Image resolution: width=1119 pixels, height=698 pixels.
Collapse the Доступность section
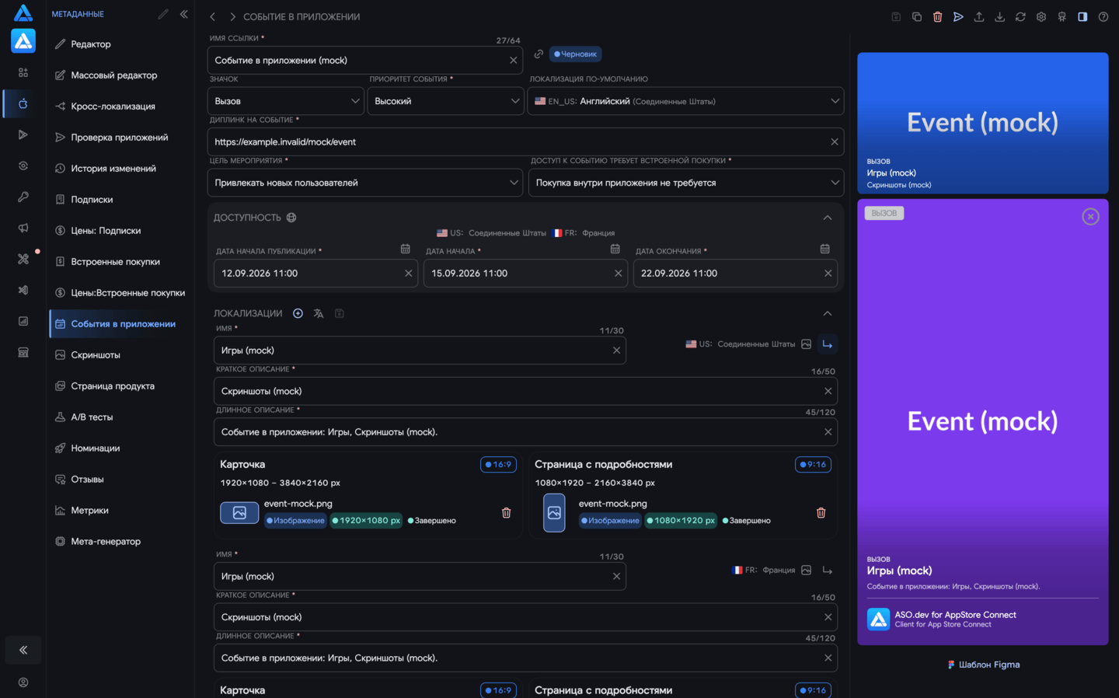[x=828, y=218]
